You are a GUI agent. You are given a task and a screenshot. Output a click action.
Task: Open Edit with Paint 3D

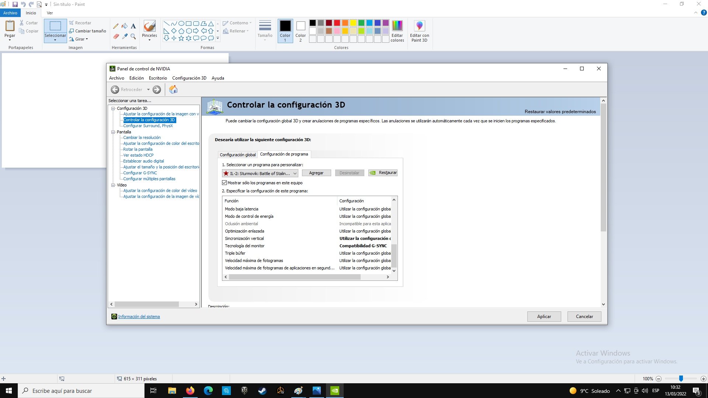419,31
